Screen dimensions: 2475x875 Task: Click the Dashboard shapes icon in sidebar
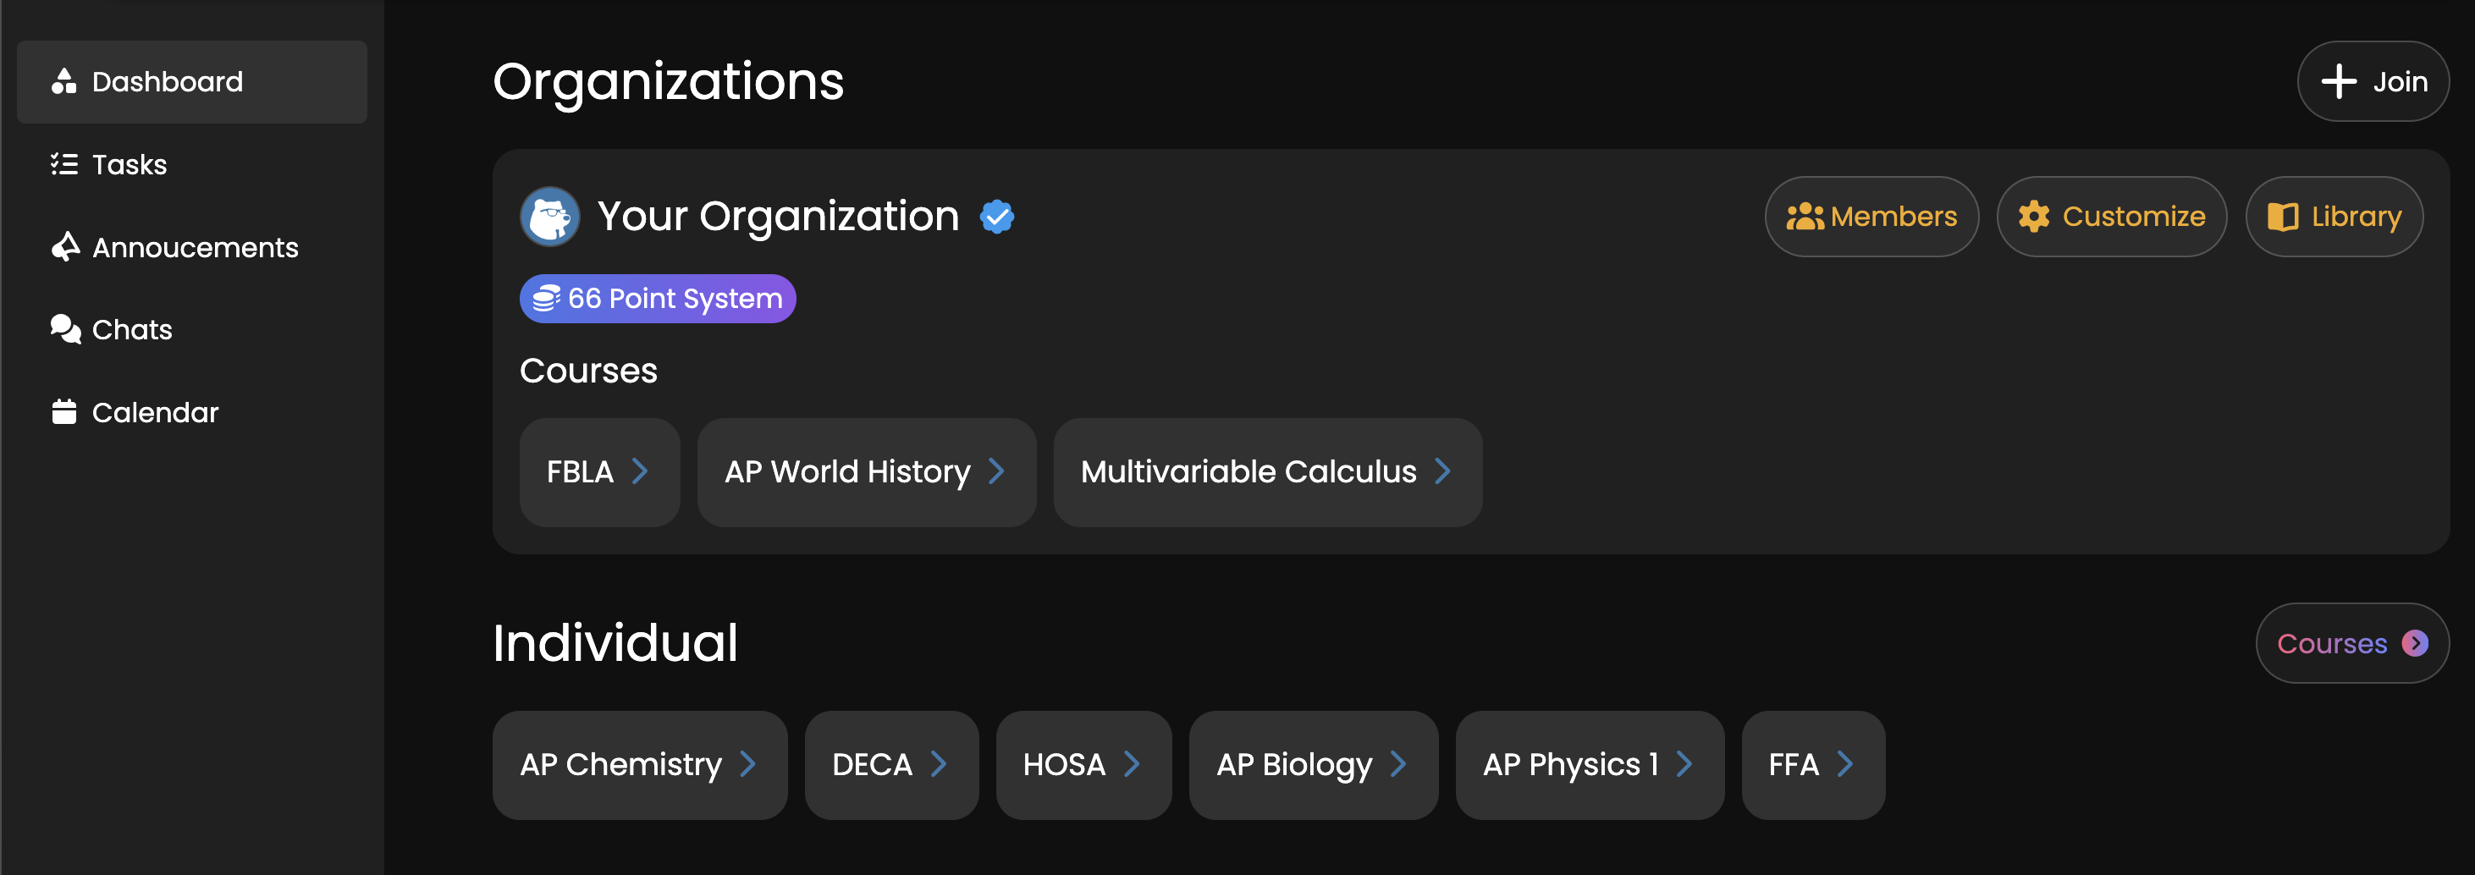click(63, 81)
